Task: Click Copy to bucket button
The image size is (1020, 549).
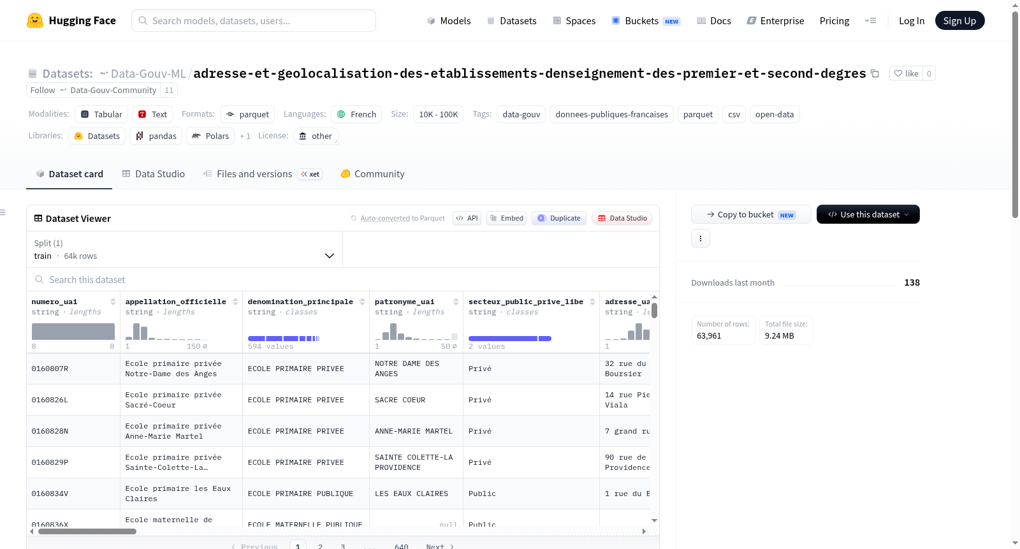Action: [751, 214]
